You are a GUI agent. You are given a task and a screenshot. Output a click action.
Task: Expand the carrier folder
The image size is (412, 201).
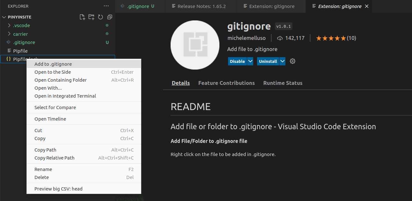[x=9, y=34]
